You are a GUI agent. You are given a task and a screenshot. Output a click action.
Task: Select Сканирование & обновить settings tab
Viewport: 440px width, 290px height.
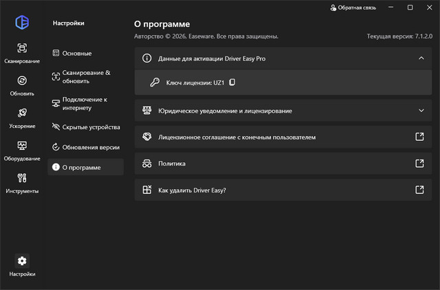pos(85,77)
